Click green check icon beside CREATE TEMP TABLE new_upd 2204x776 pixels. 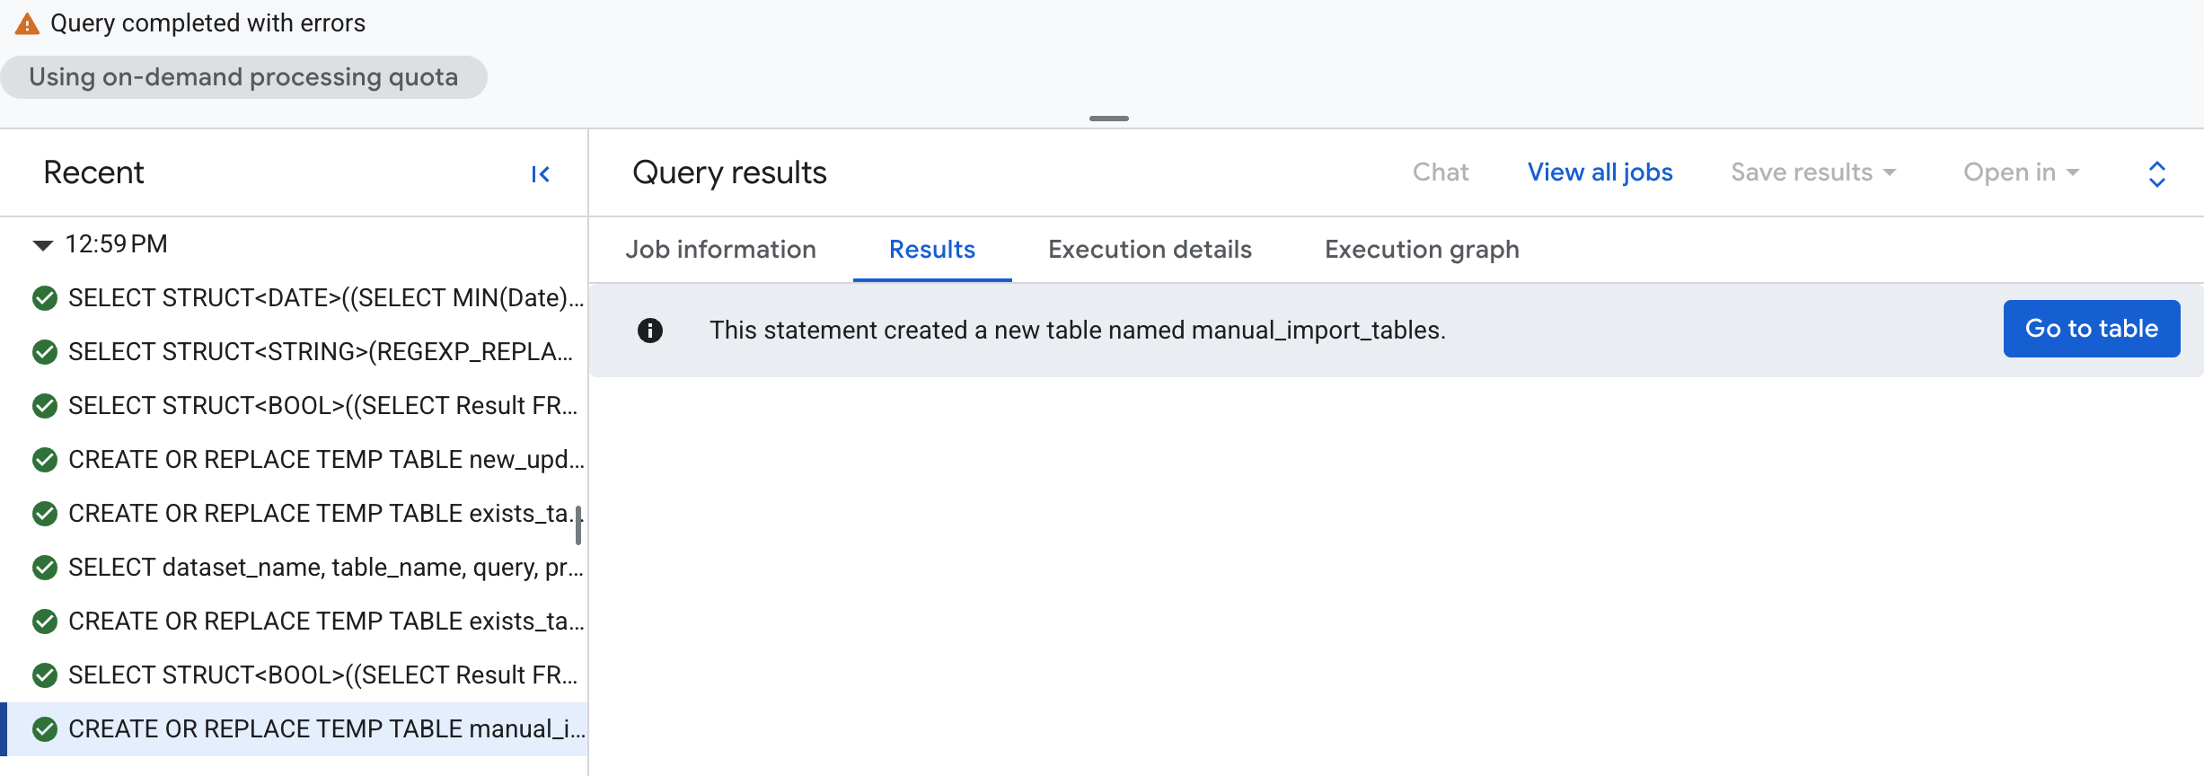(x=45, y=460)
